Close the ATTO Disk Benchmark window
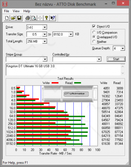Viewport: 131px width, 167px height. point(123,3)
